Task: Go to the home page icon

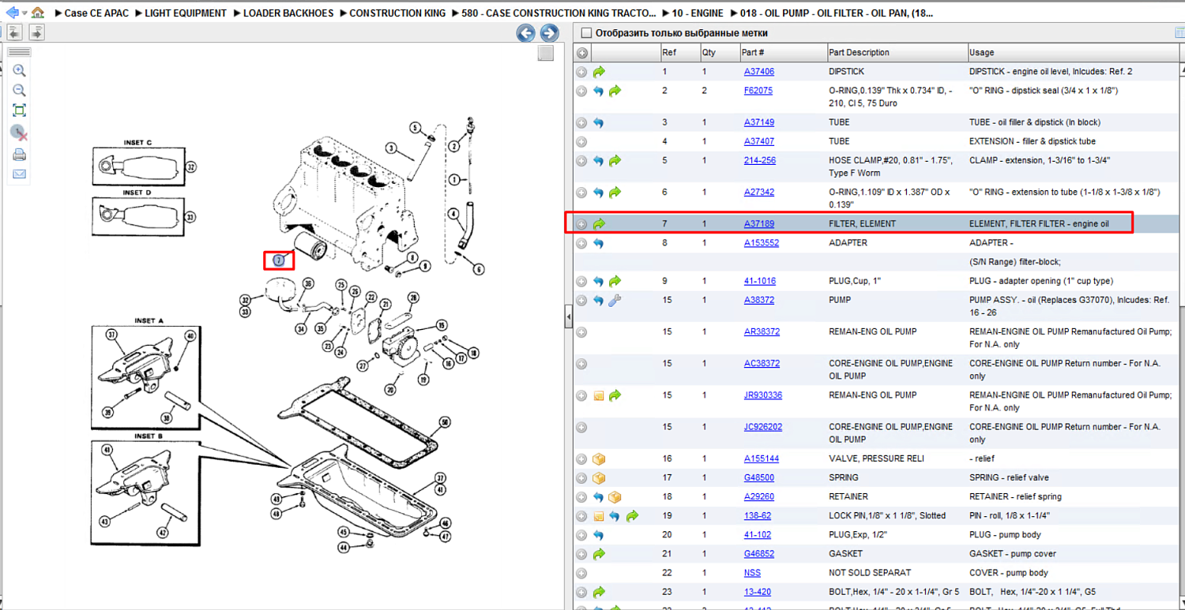Action: [x=37, y=13]
